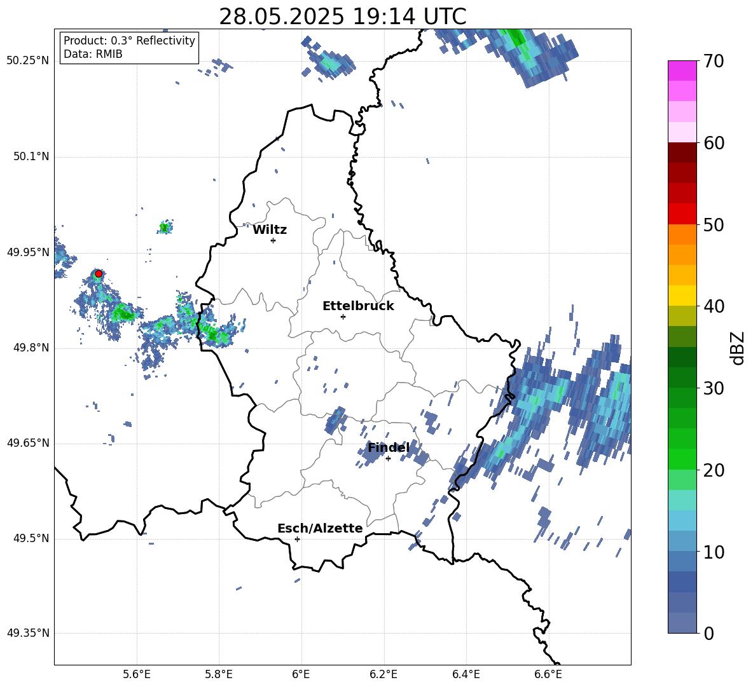753x687 pixels.
Task: Click the title 28.05.2025 19:14 UTC
Action: (x=342, y=17)
